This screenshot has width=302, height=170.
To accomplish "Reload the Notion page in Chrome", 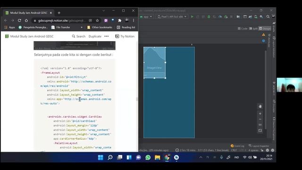I will 19,20.
